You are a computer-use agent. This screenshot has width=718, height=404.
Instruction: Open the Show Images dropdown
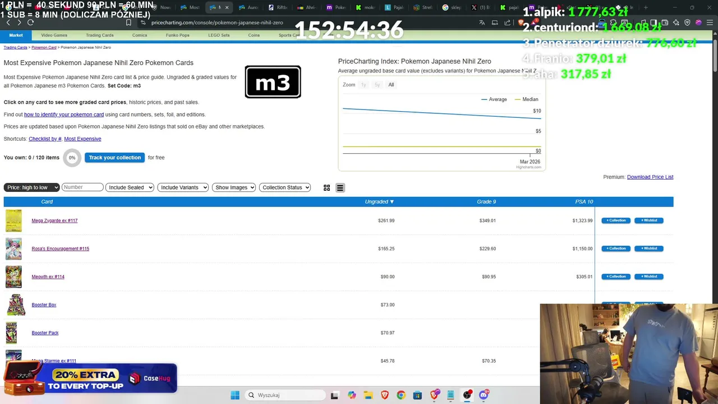pos(234,187)
